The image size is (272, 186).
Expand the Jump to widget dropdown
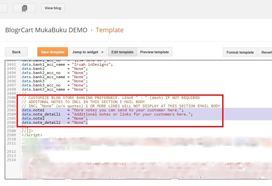click(88, 52)
